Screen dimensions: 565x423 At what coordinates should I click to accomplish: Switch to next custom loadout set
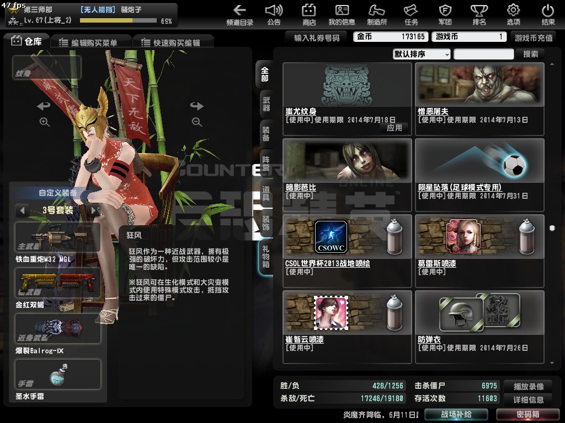(94, 210)
